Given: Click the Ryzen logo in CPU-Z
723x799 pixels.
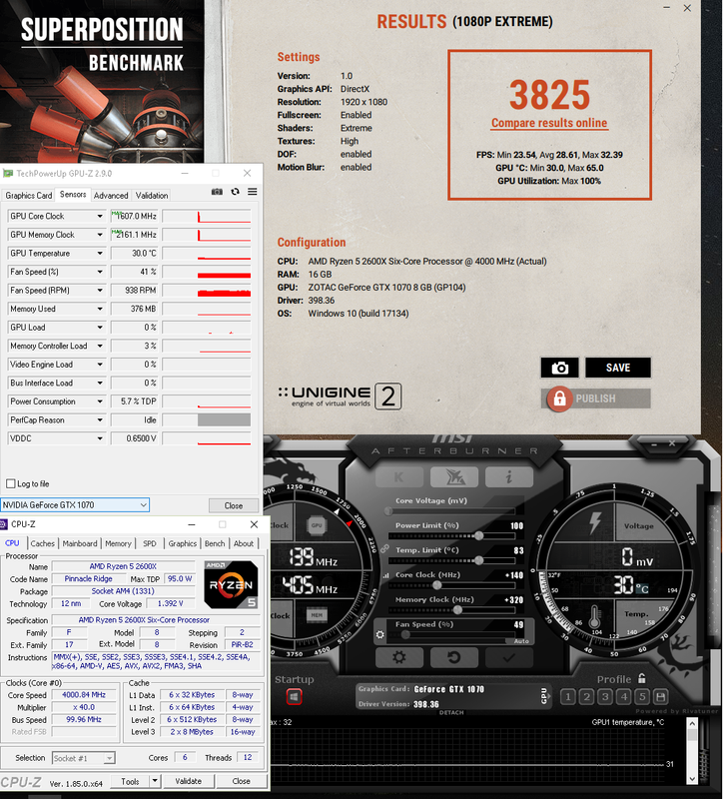Looking at the screenshot, I should click(231, 584).
